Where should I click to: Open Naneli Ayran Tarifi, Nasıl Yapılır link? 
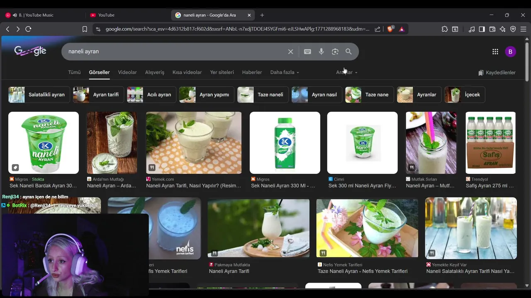click(x=194, y=186)
